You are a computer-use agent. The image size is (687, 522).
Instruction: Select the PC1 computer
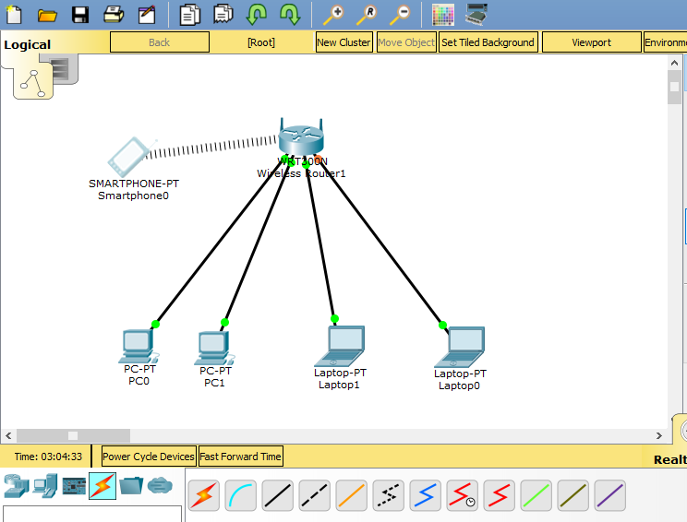click(214, 349)
